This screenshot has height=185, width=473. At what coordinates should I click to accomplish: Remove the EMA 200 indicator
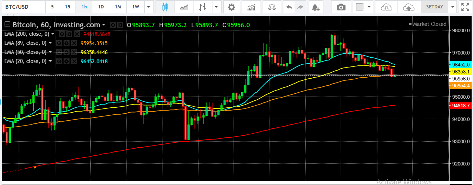click(76, 34)
